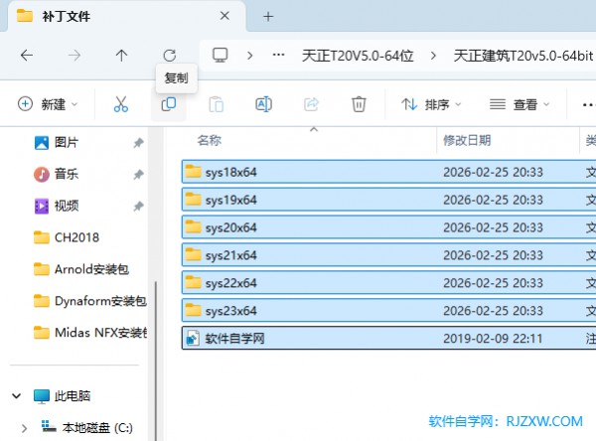Click 天正建筑T20v5.0-64bit breadcrumb
The width and height of the screenshot is (596, 441).
(523, 56)
